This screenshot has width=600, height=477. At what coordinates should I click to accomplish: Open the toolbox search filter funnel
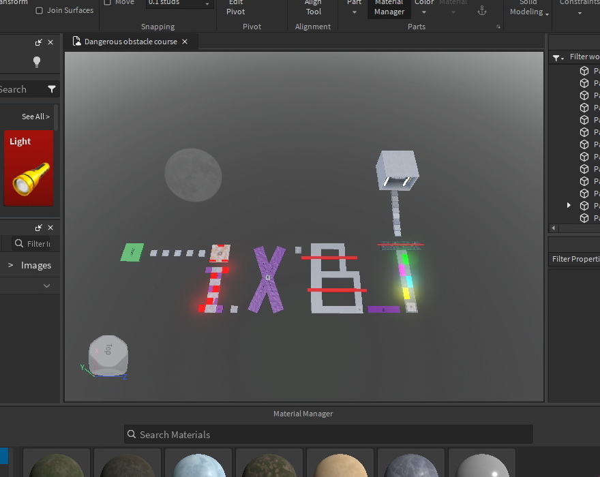pyautogui.click(x=52, y=89)
